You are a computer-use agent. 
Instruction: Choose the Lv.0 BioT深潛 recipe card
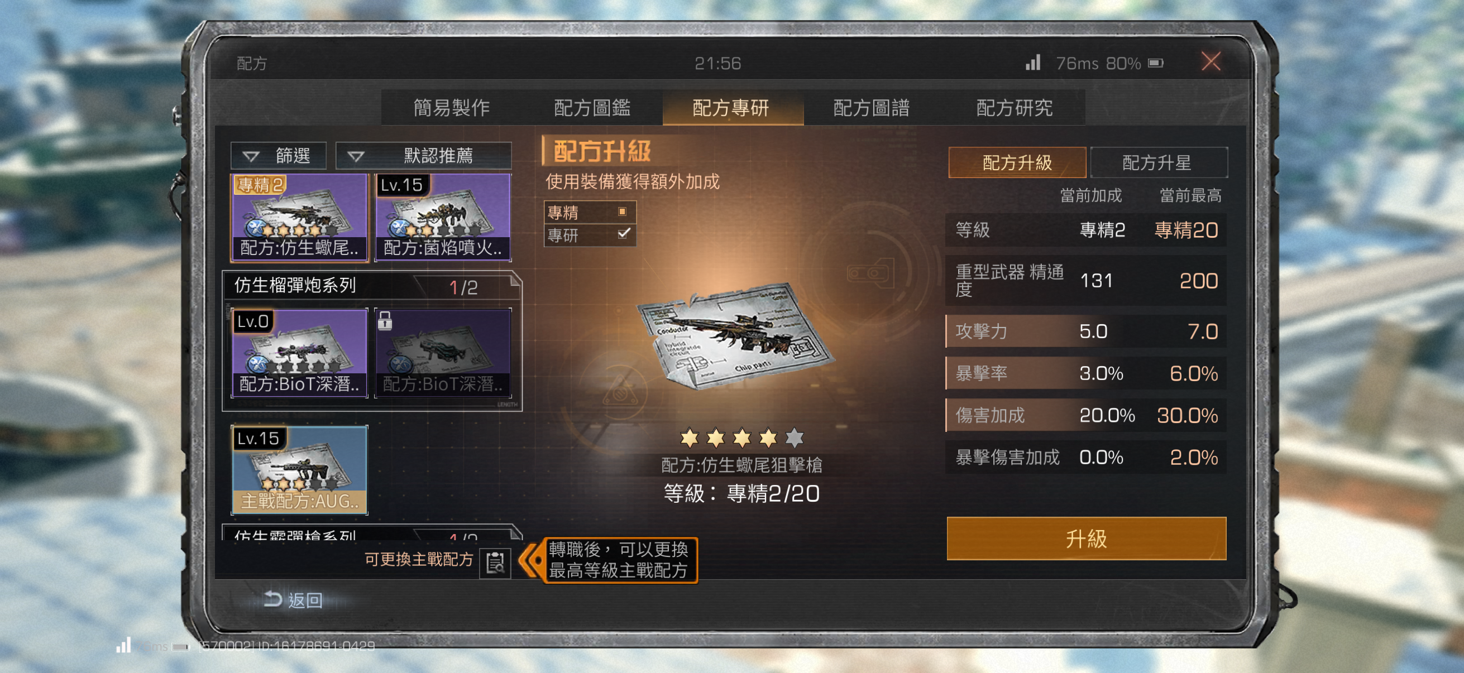pyautogui.click(x=299, y=353)
